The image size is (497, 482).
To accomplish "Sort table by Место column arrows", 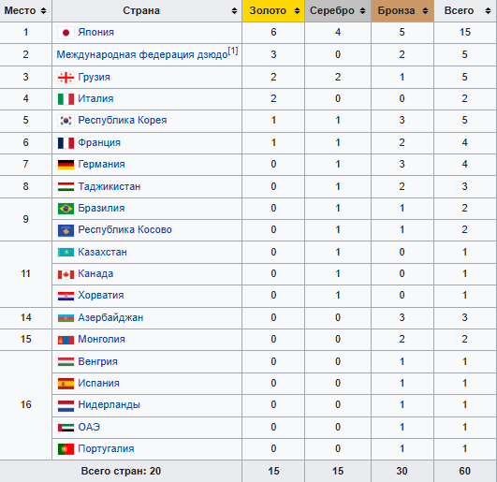I will pos(43,11).
